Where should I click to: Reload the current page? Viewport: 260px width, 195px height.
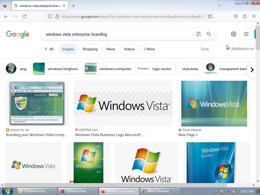(24, 17)
